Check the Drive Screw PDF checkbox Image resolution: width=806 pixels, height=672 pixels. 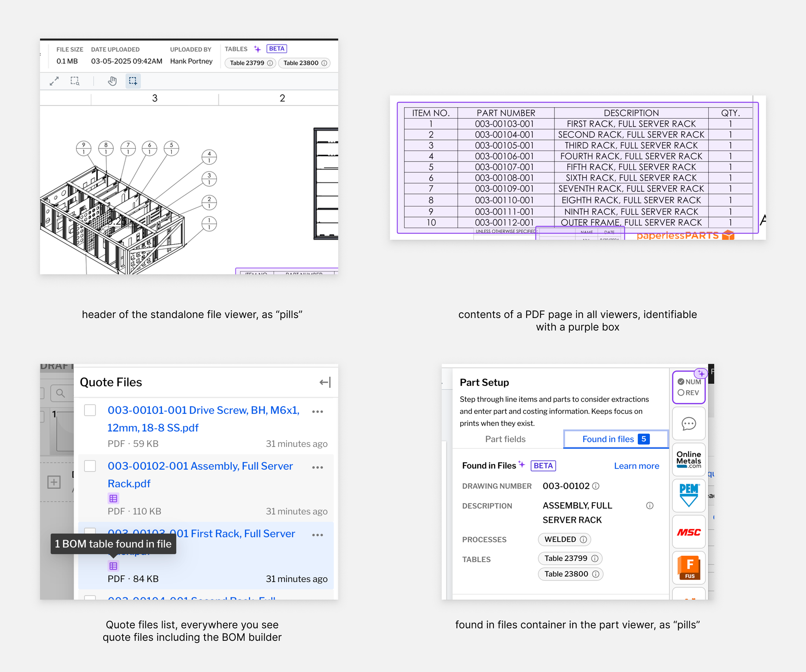90,410
